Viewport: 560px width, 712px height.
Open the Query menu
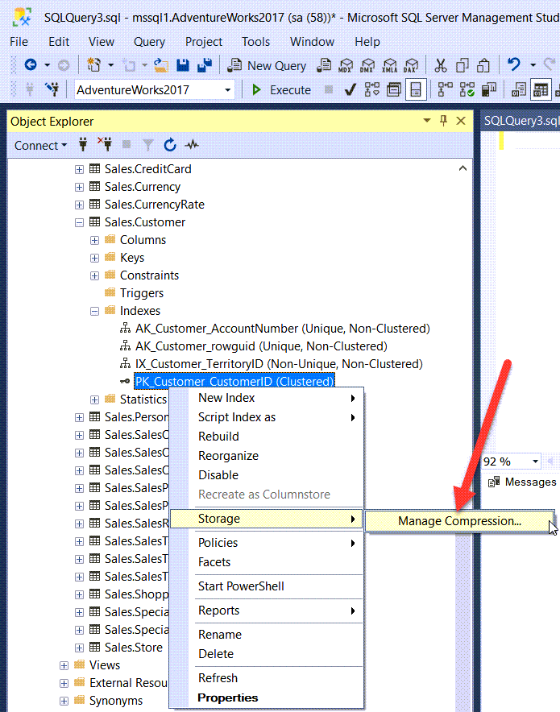tap(149, 42)
